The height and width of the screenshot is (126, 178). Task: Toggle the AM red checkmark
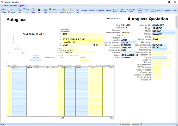[x=122, y=35]
